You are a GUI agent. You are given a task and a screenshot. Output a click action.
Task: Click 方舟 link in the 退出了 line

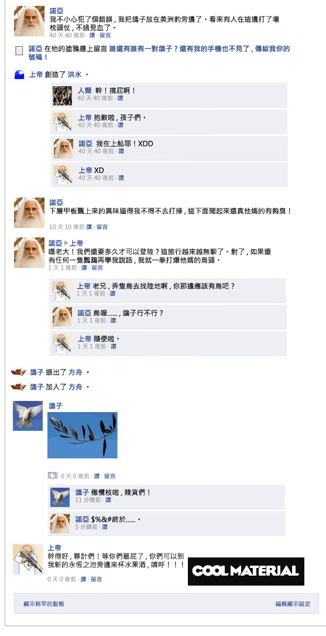(x=75, y=372)
